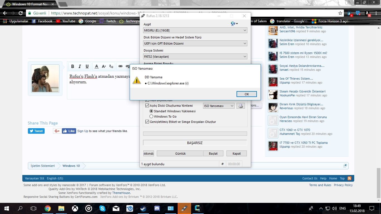Click the Günlük log button in Rufus

tap(180, 154)
